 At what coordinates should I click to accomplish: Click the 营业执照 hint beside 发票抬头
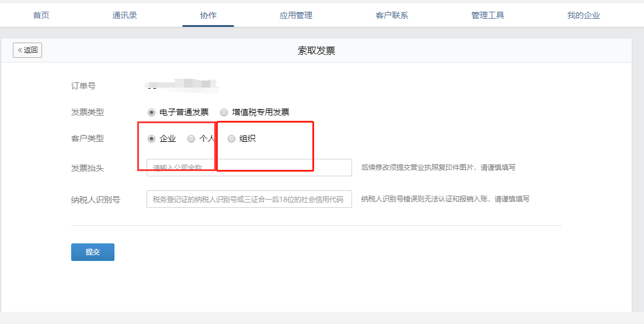tap(438, 168)
